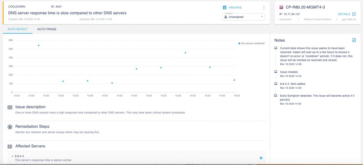Image resolution: width=363 pixels, height=165 pixels.
Task: Click the issue title about DNS response time
Action: 67,13
